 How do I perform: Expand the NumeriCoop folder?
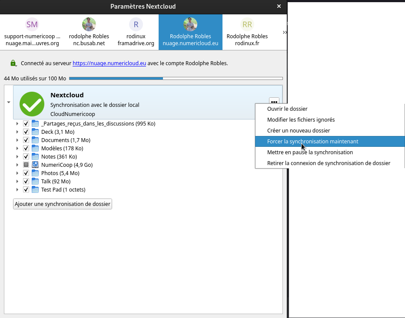pos(17,165)
